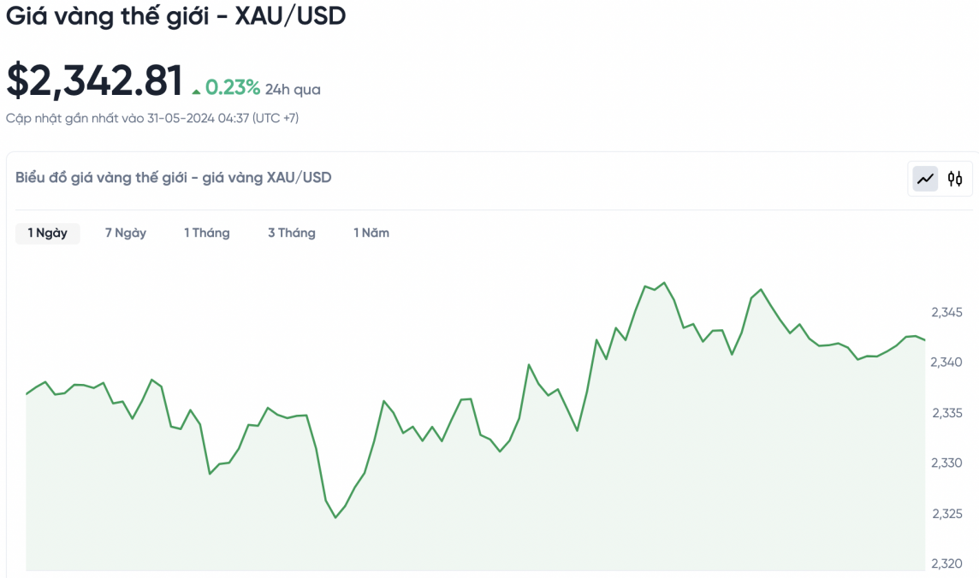Image resolution: width=979 pixels, height=578 pixels.
Task: Click the 24h qua label
Action: [x=293, y=89]
